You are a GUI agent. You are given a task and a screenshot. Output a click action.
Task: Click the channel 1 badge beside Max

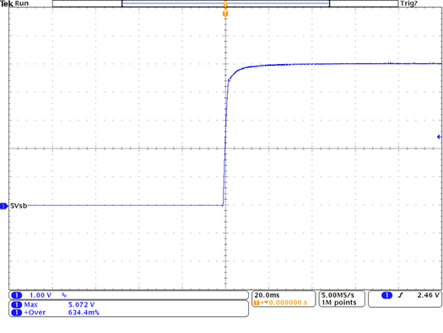(17, 305)
